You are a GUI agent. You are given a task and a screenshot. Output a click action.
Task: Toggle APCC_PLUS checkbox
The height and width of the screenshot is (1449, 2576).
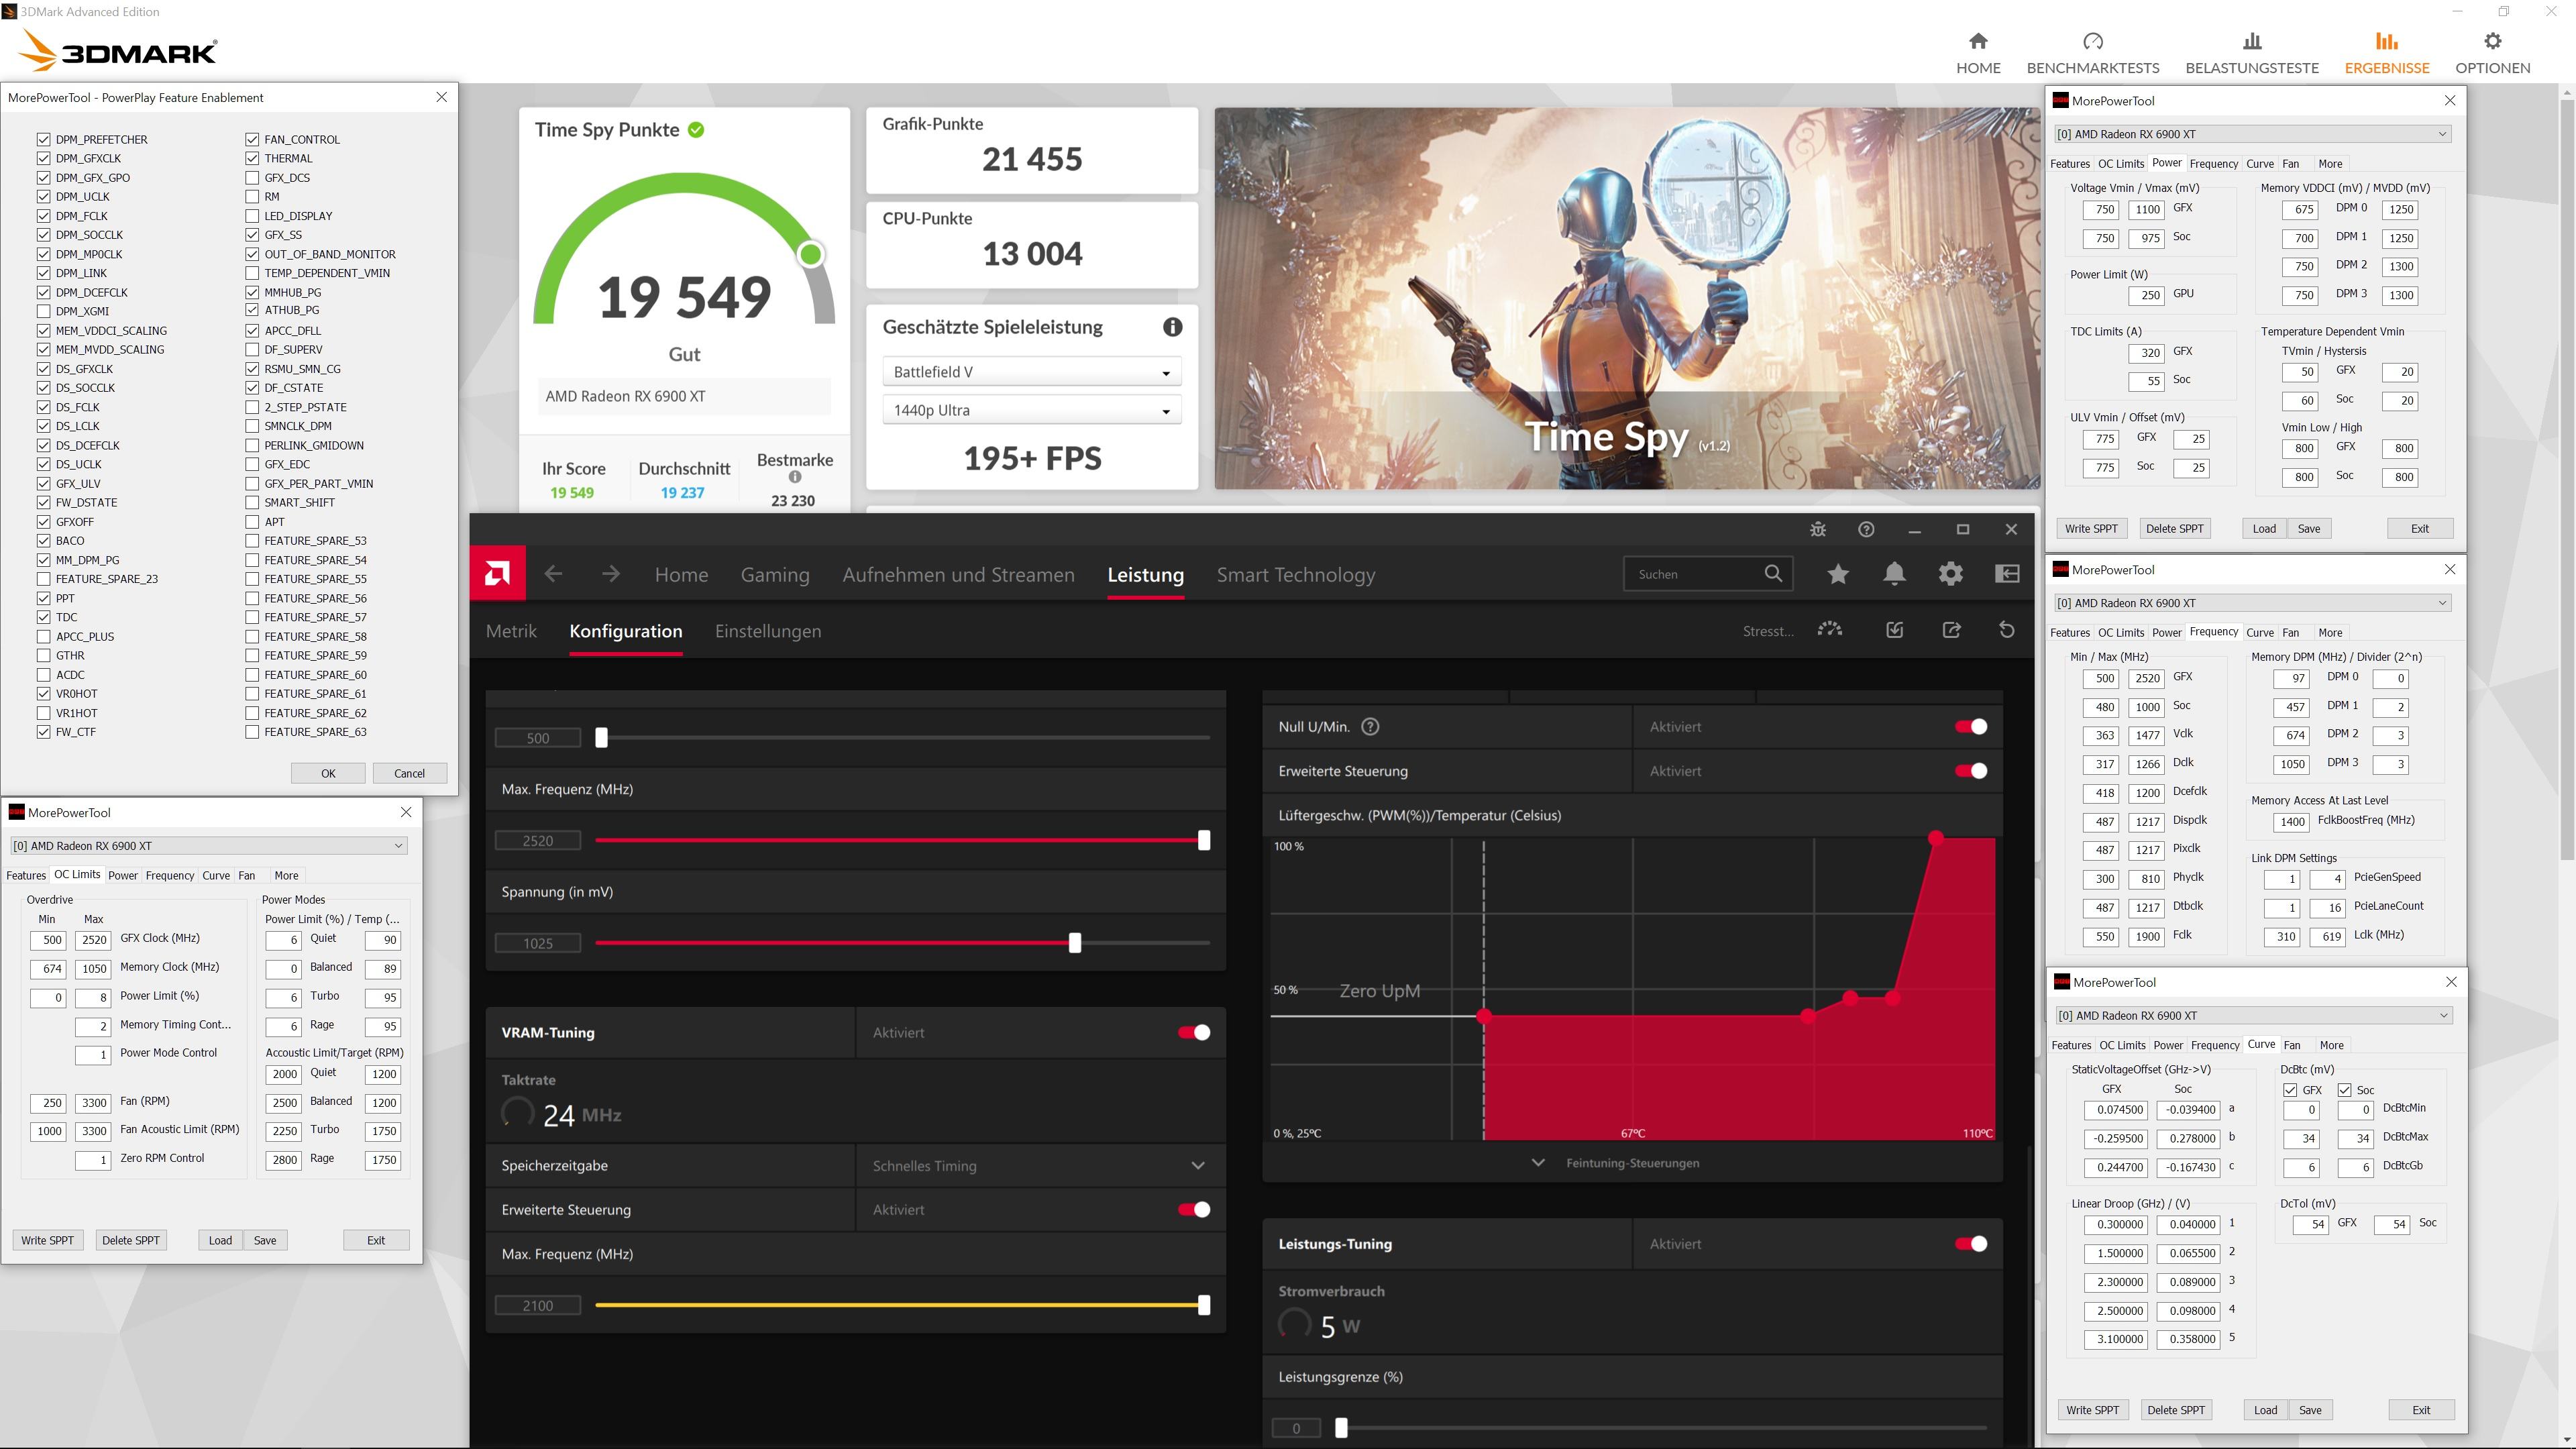(43, 636)
